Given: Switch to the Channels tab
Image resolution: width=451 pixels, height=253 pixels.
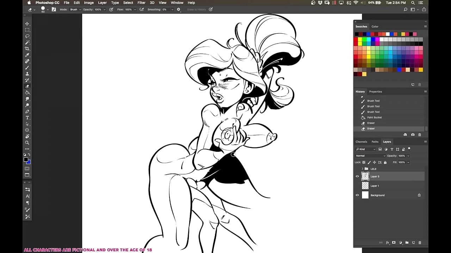Looking at the screenshot, I should point(361,142).
